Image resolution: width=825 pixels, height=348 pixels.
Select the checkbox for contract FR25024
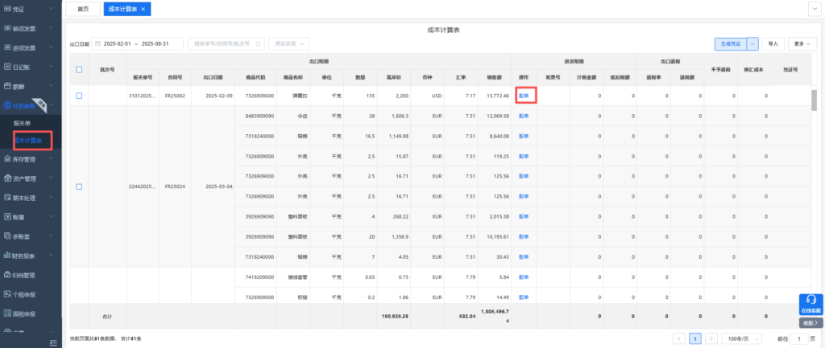pos(78,186)
